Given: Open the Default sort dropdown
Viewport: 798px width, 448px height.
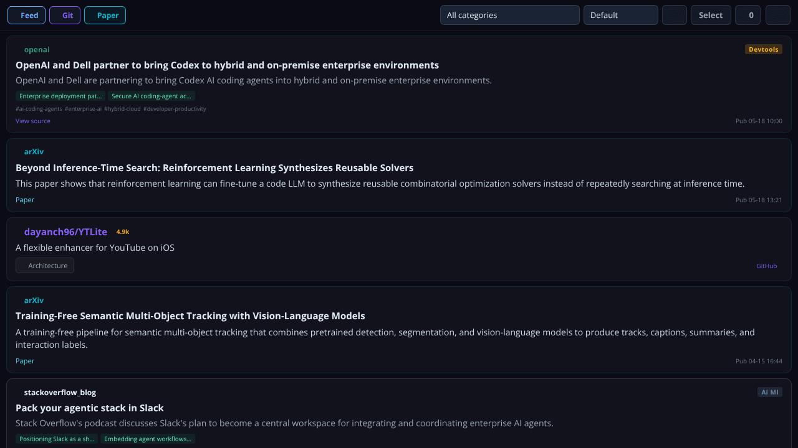Looking at the screenshot, I should 621,15.
